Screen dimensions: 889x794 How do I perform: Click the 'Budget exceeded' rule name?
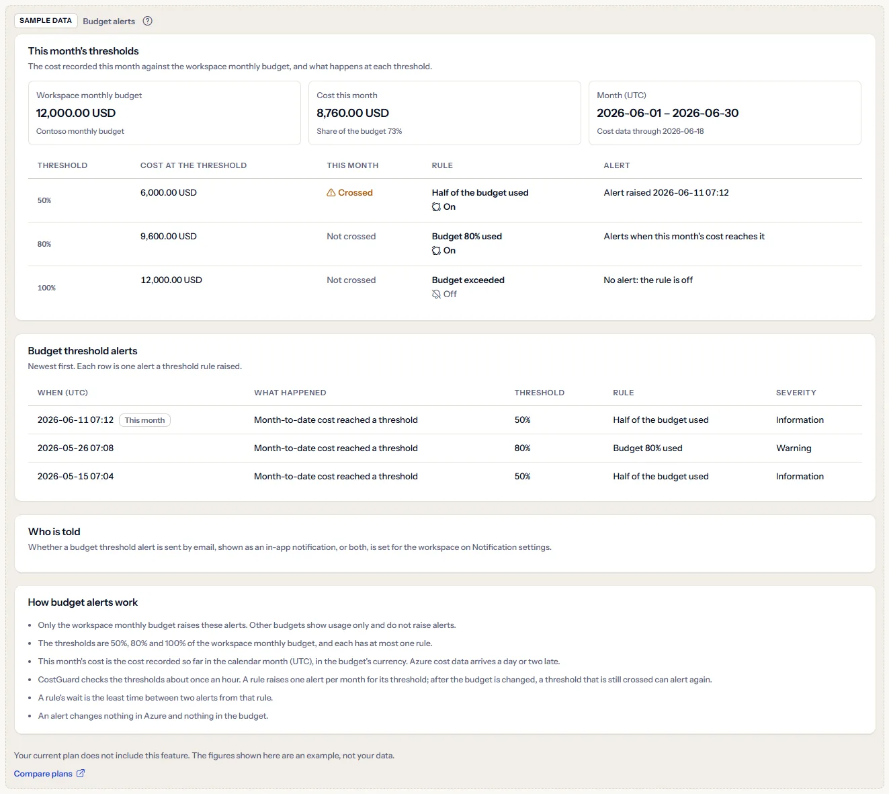click(x=468, y=280)
